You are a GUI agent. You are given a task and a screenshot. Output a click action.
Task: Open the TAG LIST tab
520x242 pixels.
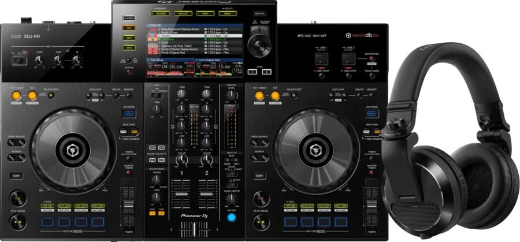[x=183, y=13]
